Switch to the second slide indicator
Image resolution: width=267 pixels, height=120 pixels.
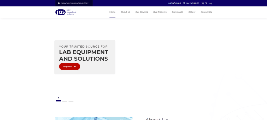point(65,101)
